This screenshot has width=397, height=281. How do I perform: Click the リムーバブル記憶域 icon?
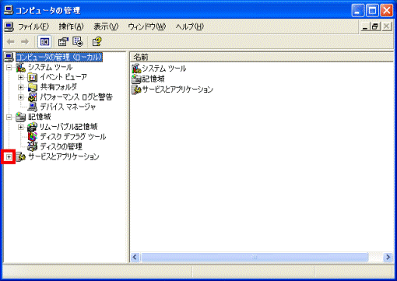pos(33,127)
